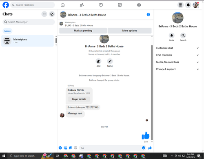This screenshot has height=159, width=204.
Task: Open Windows Start menu
Action: (4, 156)
